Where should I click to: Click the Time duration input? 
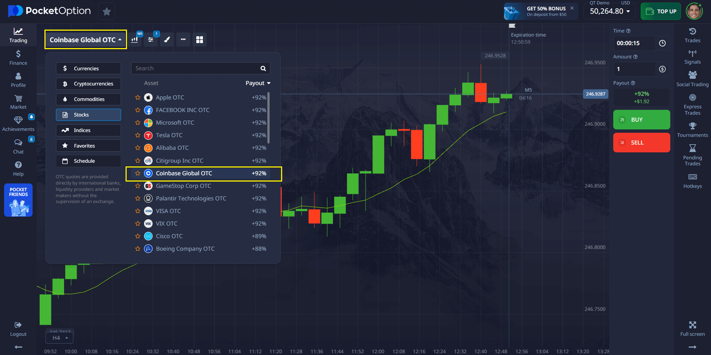point(635,43)
